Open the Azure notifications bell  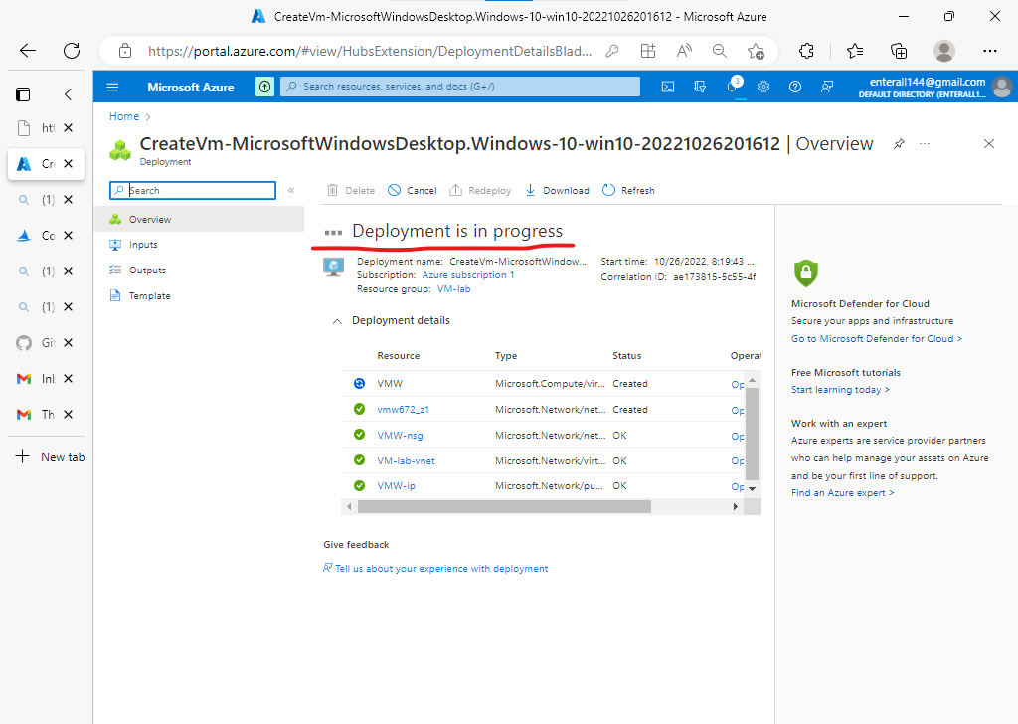tap(733, 87)
